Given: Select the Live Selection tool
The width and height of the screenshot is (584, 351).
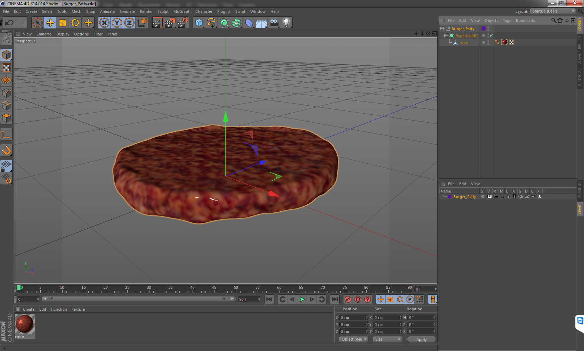Looking at the screenshot, I should coord(37,23).
